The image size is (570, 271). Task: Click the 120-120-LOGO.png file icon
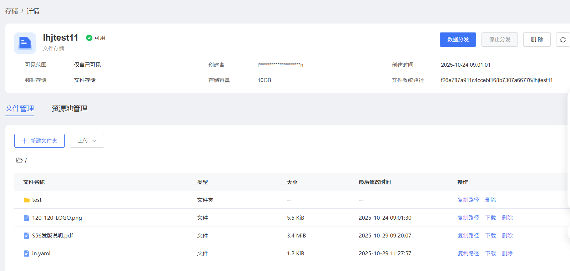27,218
